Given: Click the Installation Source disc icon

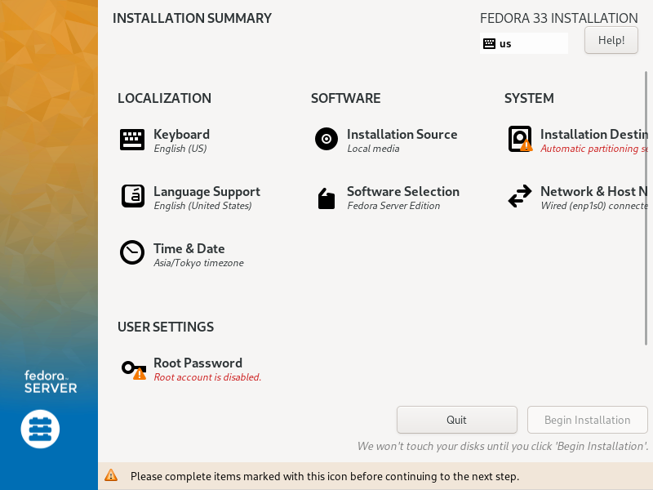Looking at the screenshot, I should point(326,139).
